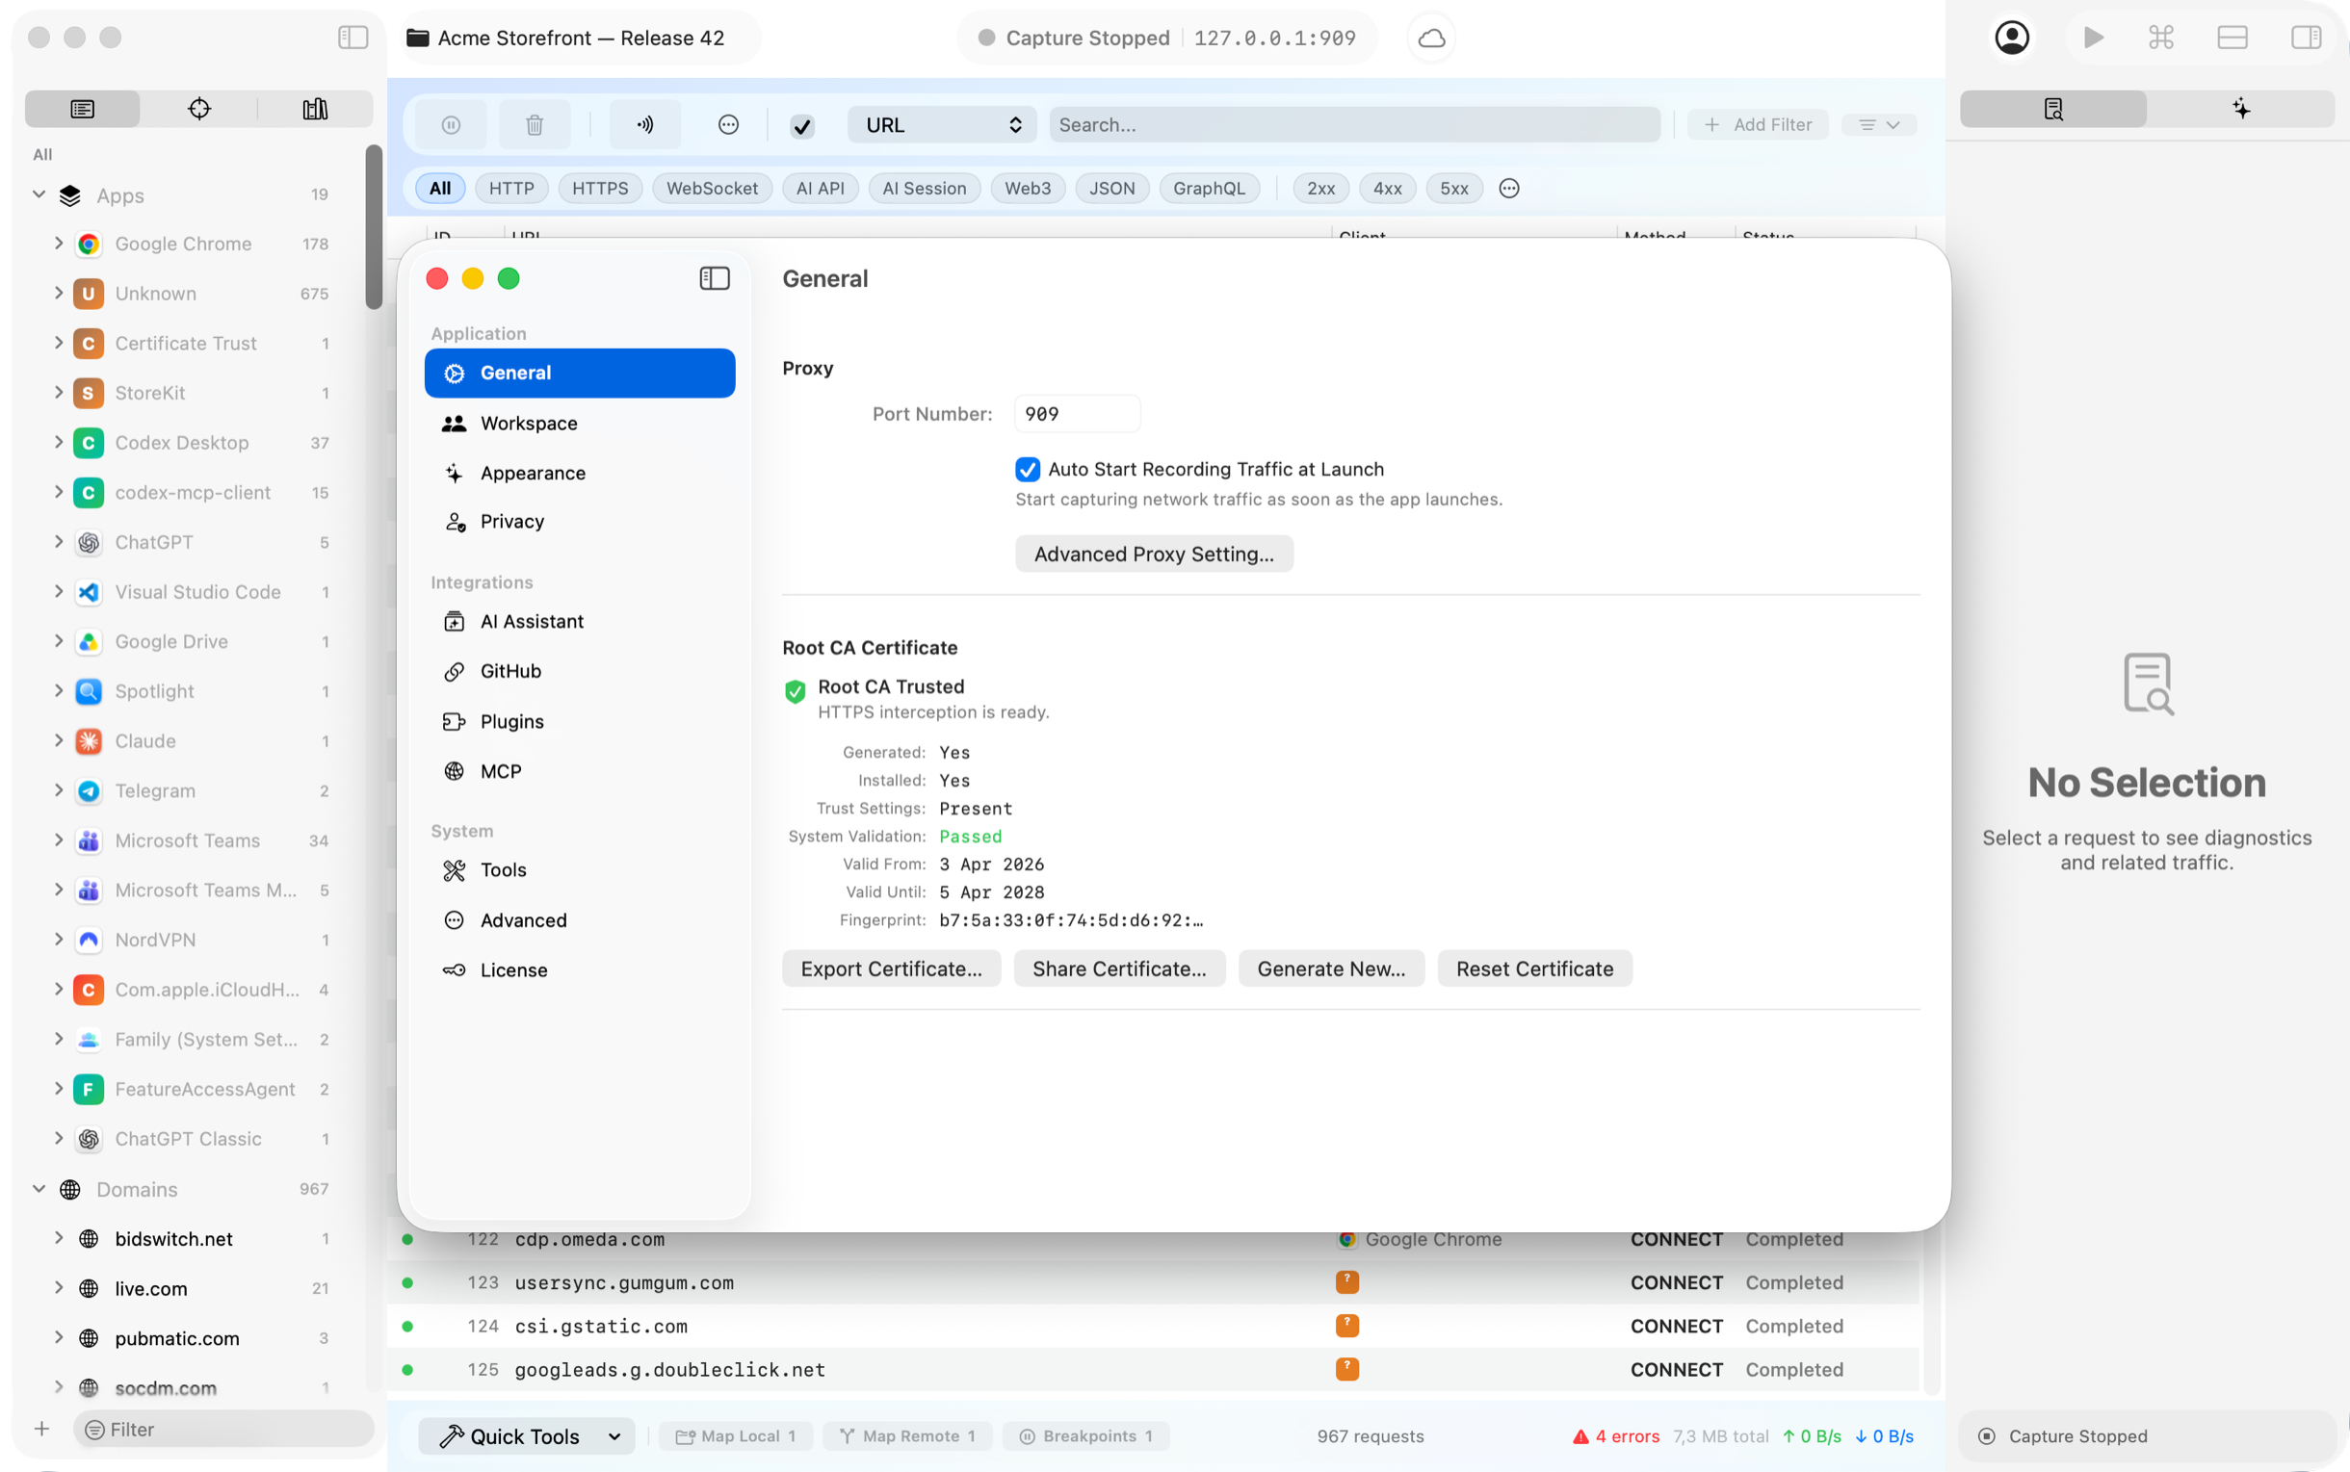Click the command key shortcut icon
Viewport: 2350px width, 1472px height.
pos(2161,38)
